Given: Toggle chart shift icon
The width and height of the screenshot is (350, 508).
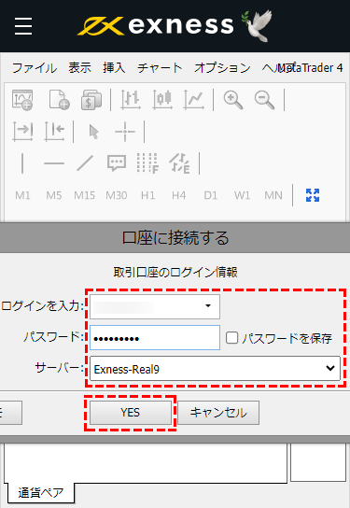Looking at the screenshot, I should tap(54, 132).
